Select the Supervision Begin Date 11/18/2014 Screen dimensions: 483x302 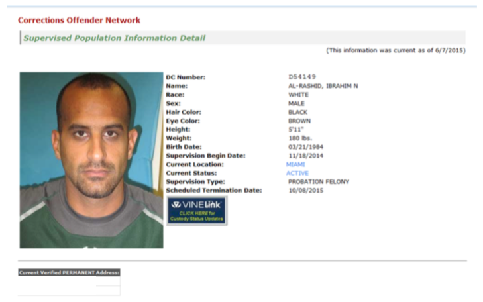(305, 156)
